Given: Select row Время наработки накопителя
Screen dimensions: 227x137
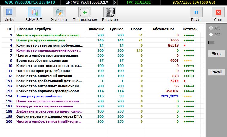Looking at the screenshot, I should [x=103, y=61].
